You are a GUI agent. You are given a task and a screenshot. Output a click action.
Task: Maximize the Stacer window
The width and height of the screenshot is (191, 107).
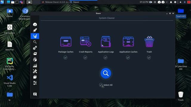[170, 13]
